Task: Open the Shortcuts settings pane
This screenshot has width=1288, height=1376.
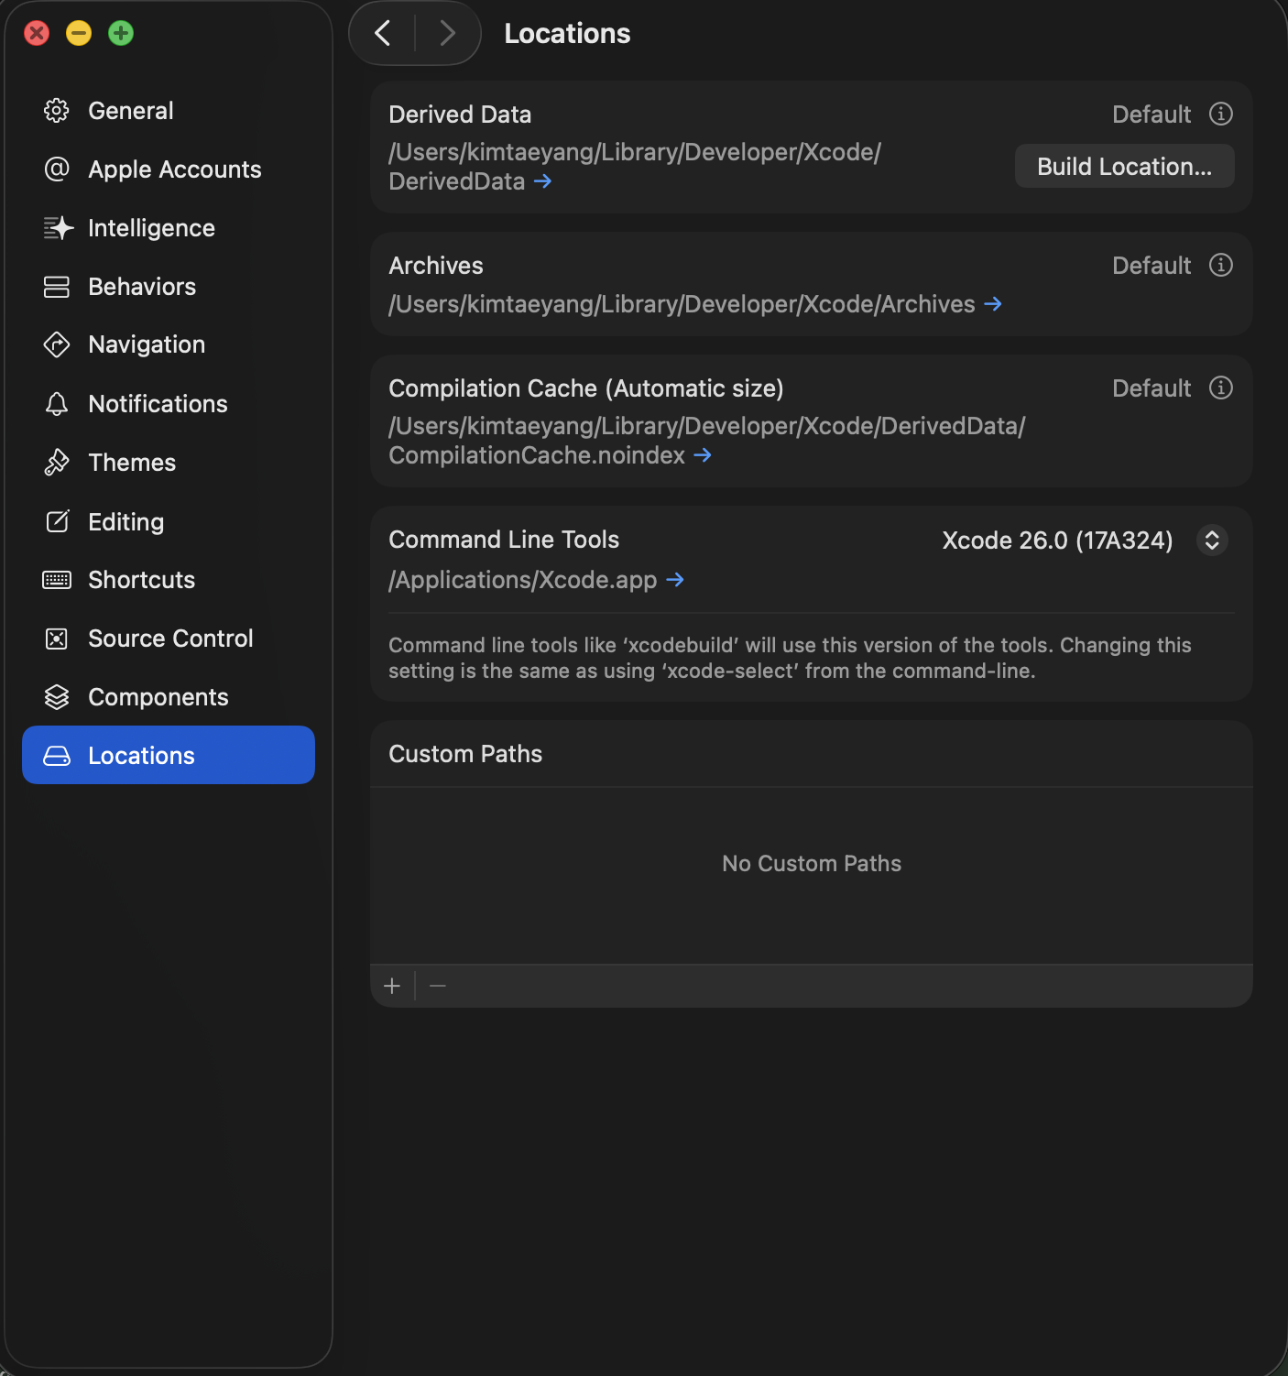Action: coord(169,580)
